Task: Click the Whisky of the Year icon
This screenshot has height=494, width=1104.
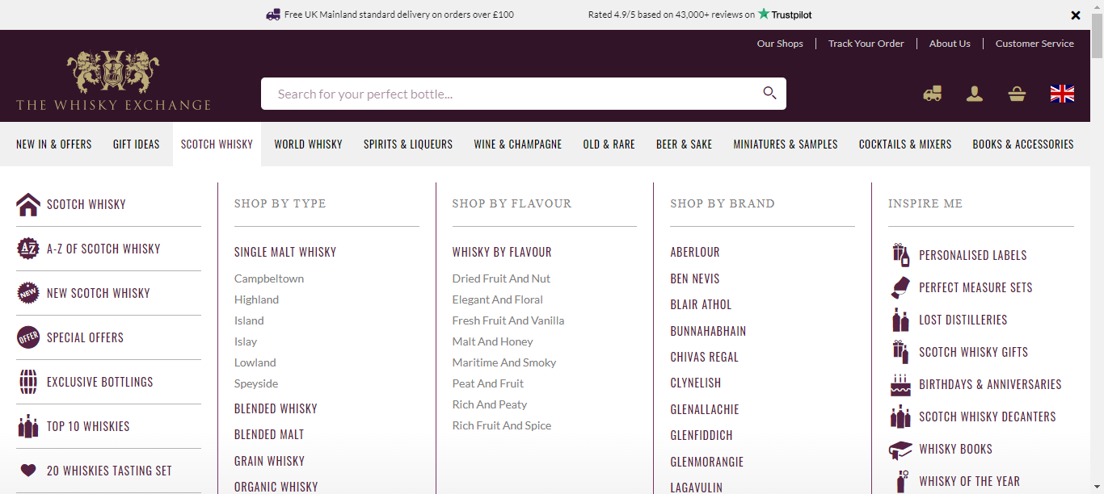Action: (902, 481)
